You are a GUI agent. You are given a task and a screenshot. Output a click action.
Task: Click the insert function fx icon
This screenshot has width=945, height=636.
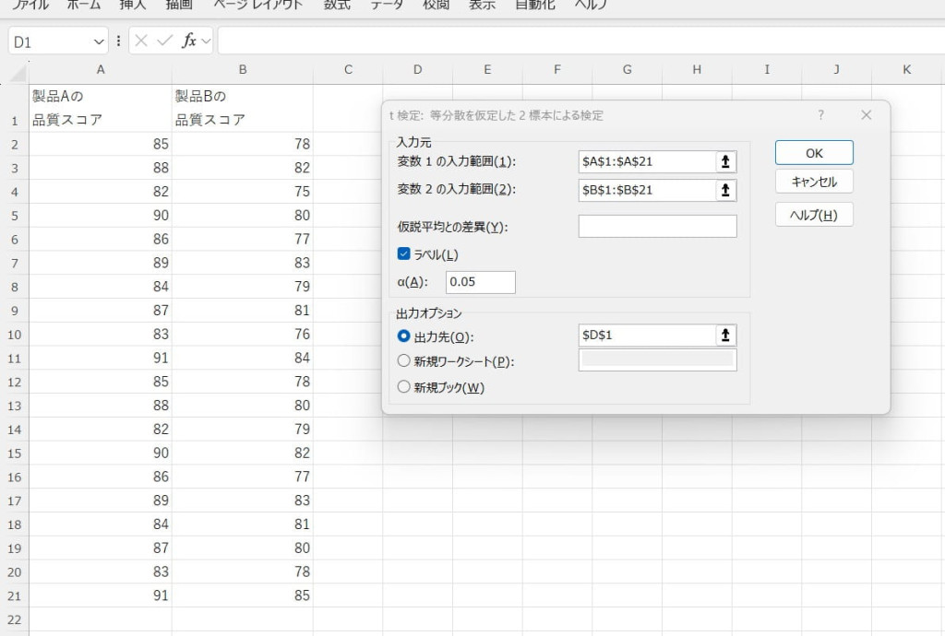click(x=188, y=41)
